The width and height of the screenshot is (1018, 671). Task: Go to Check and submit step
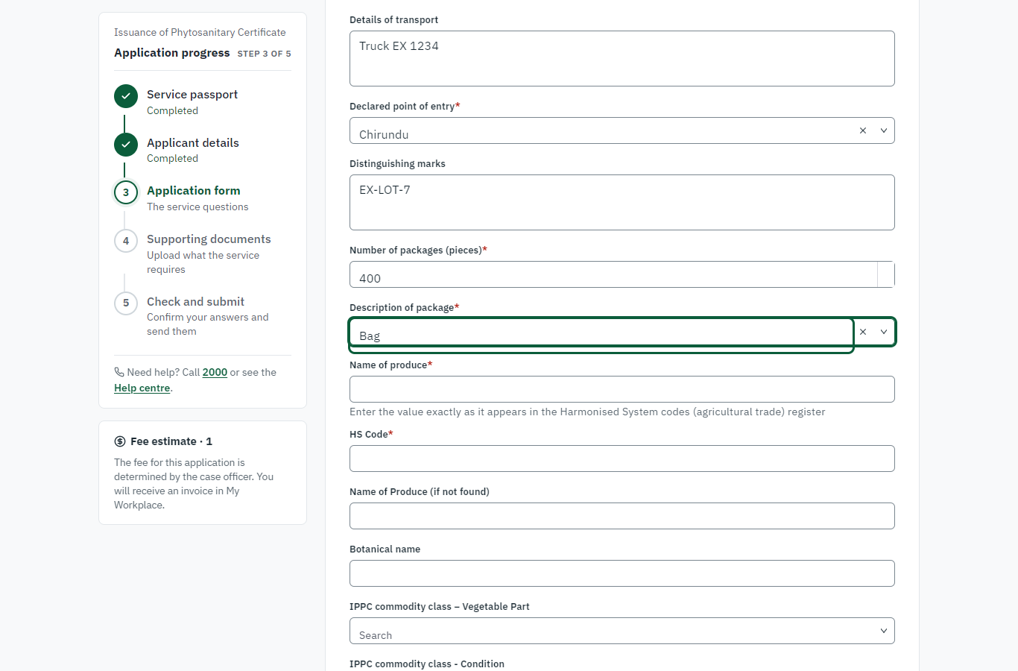pos(195,302)
